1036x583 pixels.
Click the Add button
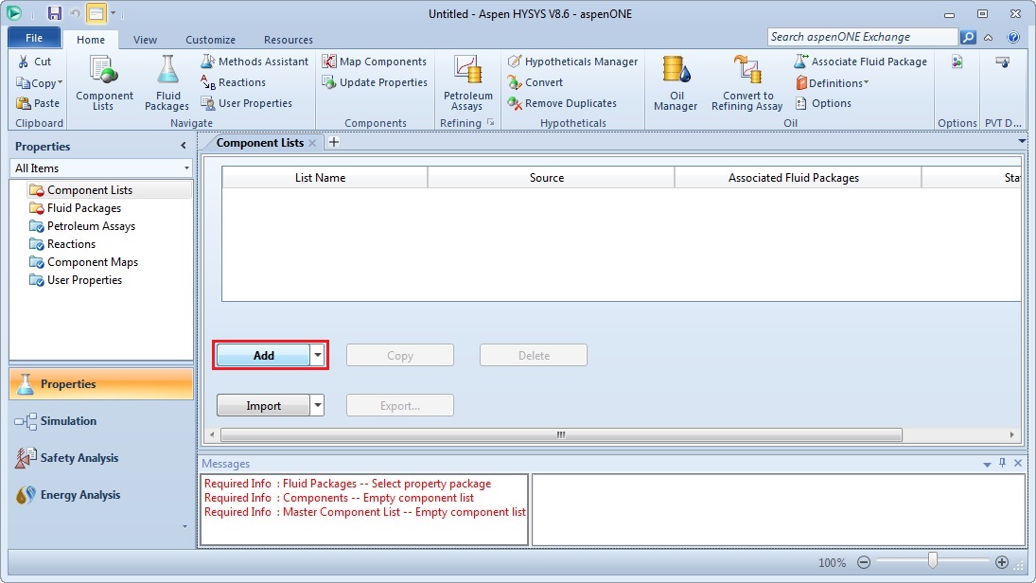(263, 356)
